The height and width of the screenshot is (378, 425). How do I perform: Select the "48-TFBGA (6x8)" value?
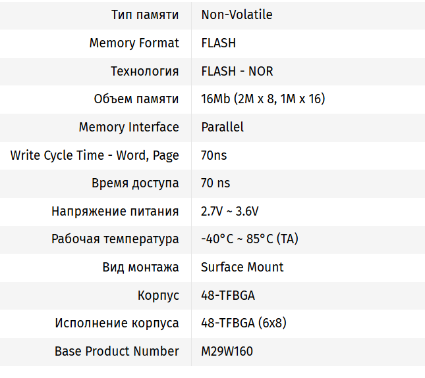click(243, 323)
